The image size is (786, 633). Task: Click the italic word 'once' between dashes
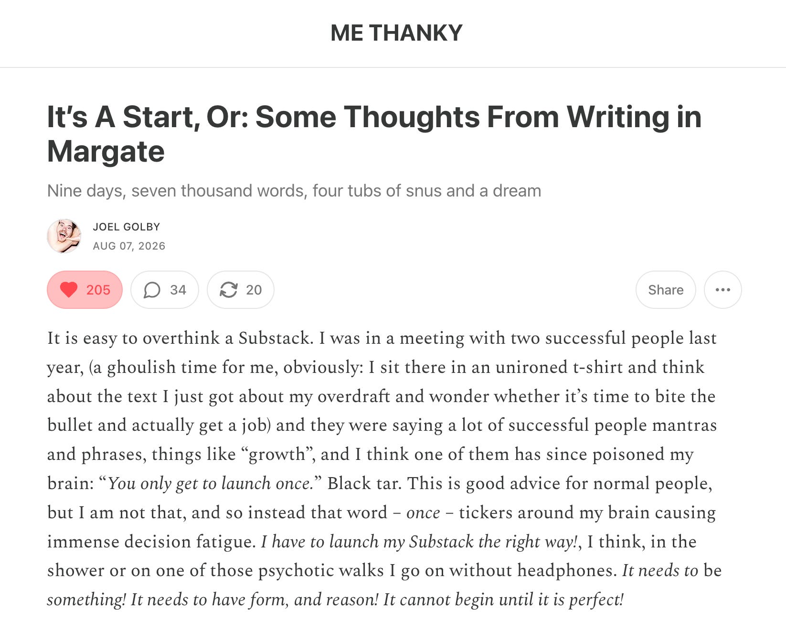[x=423, y=513]
